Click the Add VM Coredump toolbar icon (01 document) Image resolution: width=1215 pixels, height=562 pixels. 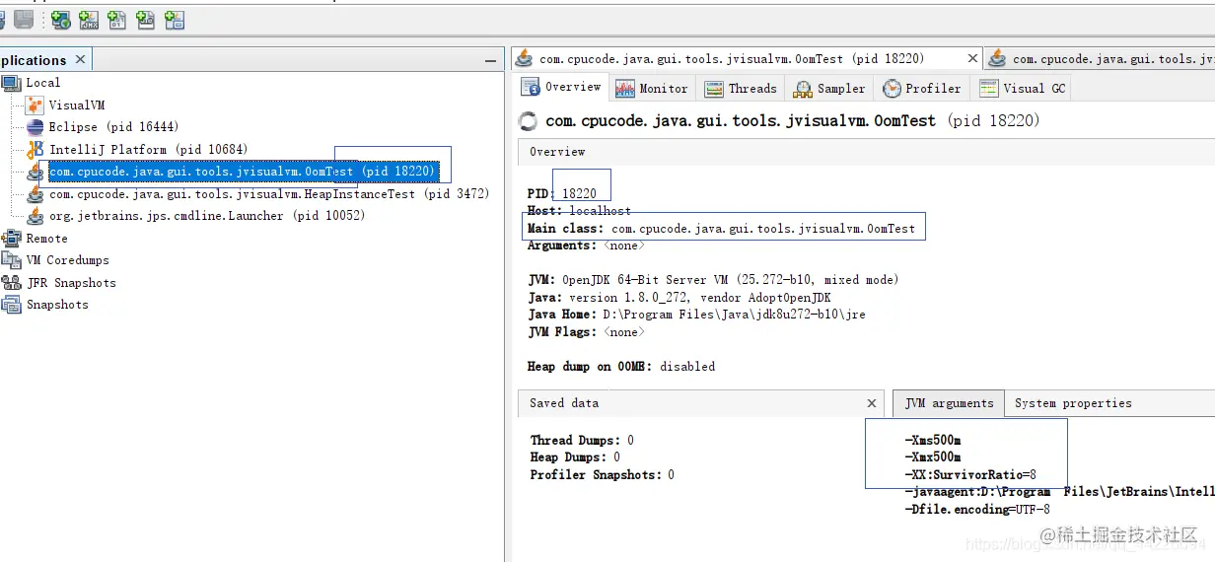[x=117, y=19]
